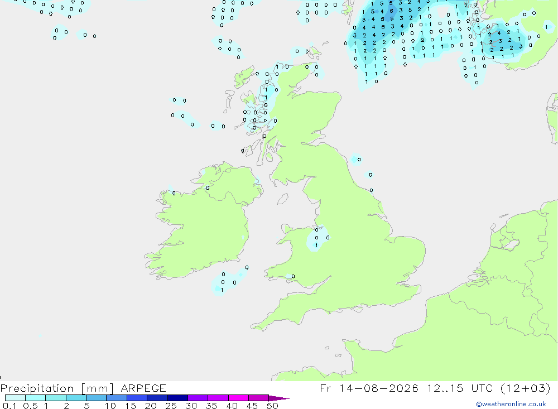Click the 20–25 mm legend color swatch
The image size is (558, 409).
tap(157, 398)
